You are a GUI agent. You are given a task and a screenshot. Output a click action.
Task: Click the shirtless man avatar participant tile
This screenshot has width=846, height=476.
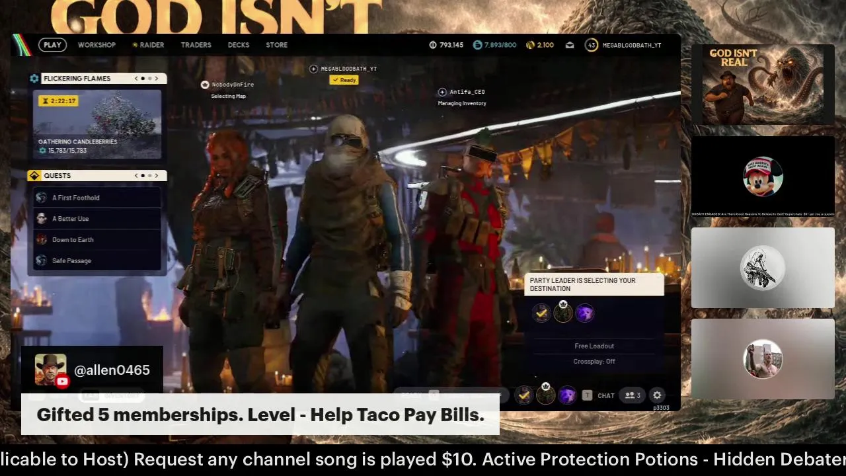(x=763, y=359)
